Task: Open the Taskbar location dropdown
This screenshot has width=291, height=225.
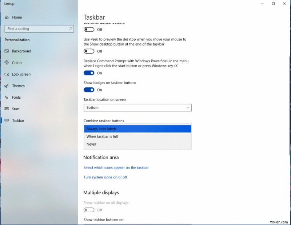Action: tap(137, 107)
